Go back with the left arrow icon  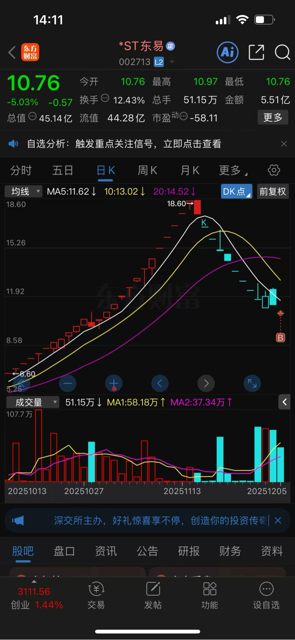12,52
